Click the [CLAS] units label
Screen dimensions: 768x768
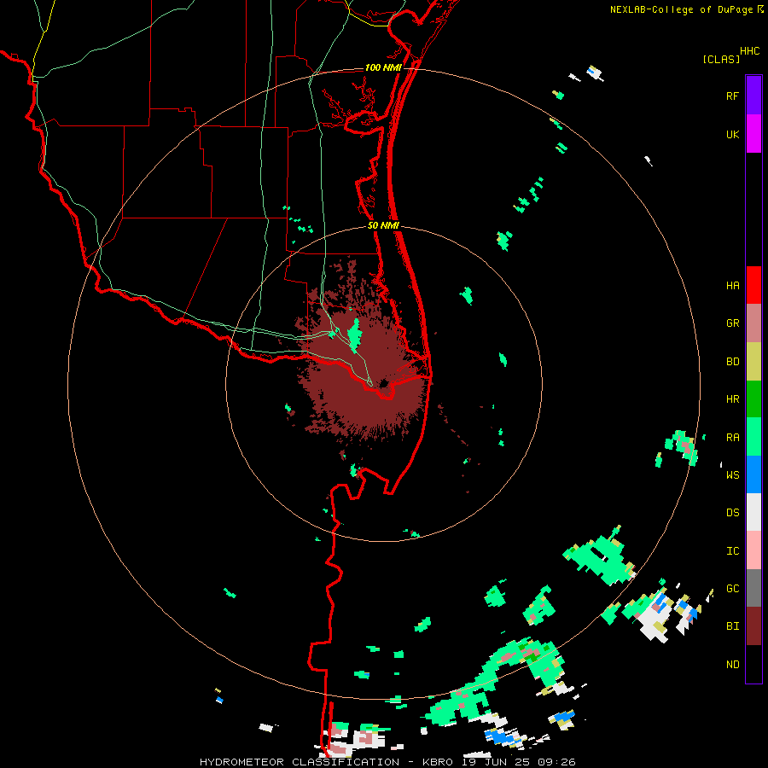coord(720,59)
